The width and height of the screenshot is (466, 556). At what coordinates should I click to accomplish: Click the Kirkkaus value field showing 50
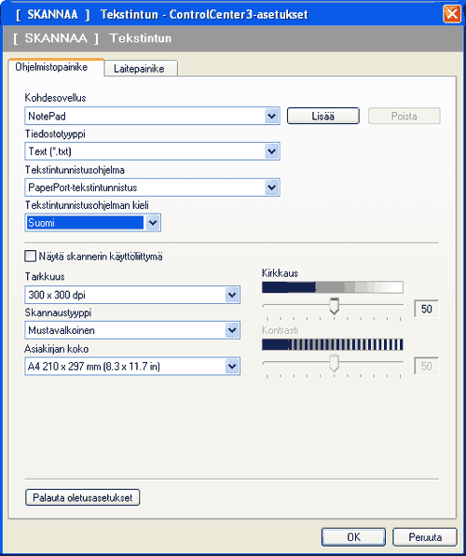426,309
